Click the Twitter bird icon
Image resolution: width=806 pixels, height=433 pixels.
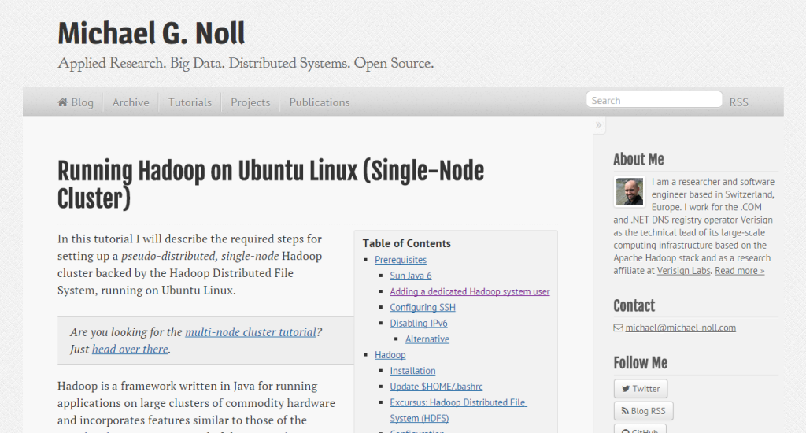tap(626, 389)
